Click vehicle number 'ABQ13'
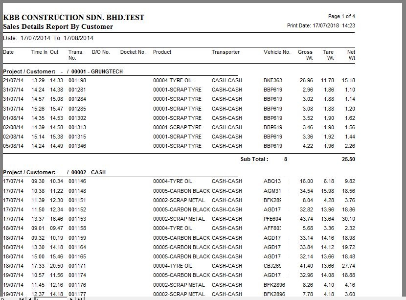 272,182
